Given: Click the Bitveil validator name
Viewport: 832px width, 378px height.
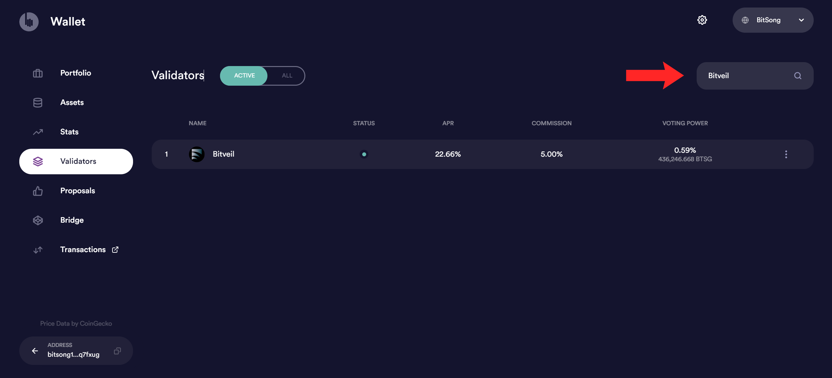Looking at the screenshot, I should (x=223, y=154).
